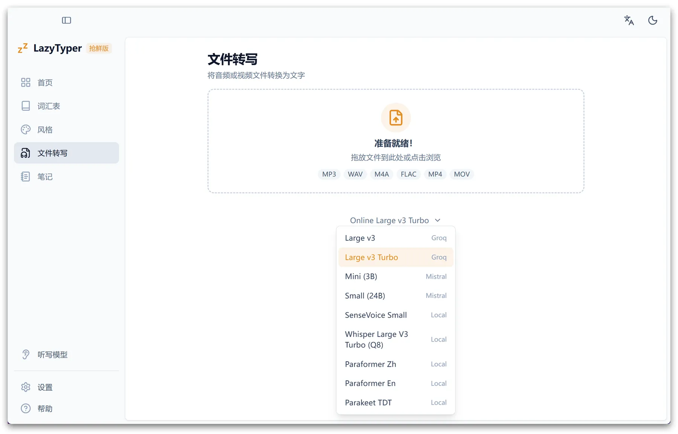The width and height of the screenshot is (678, 434).
Task: Toggle dark mode with moon icon
Action: tap(652, 20)
